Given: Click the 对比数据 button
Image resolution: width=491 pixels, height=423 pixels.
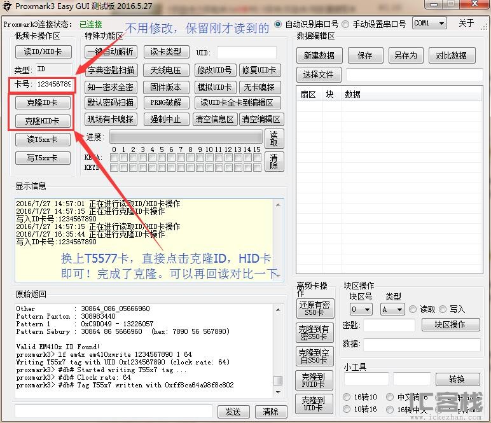Looking at the screenshot, I should point(452,55).
